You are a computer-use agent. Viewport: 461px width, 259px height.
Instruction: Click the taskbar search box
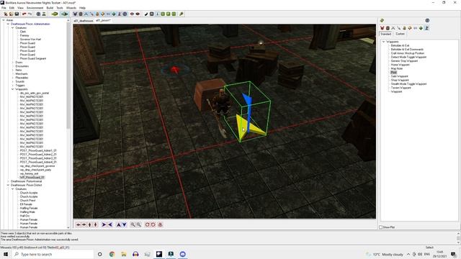(53, 254)
